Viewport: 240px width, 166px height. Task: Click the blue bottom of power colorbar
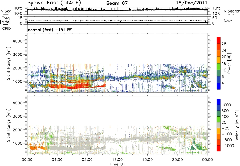tap(219, 86)
